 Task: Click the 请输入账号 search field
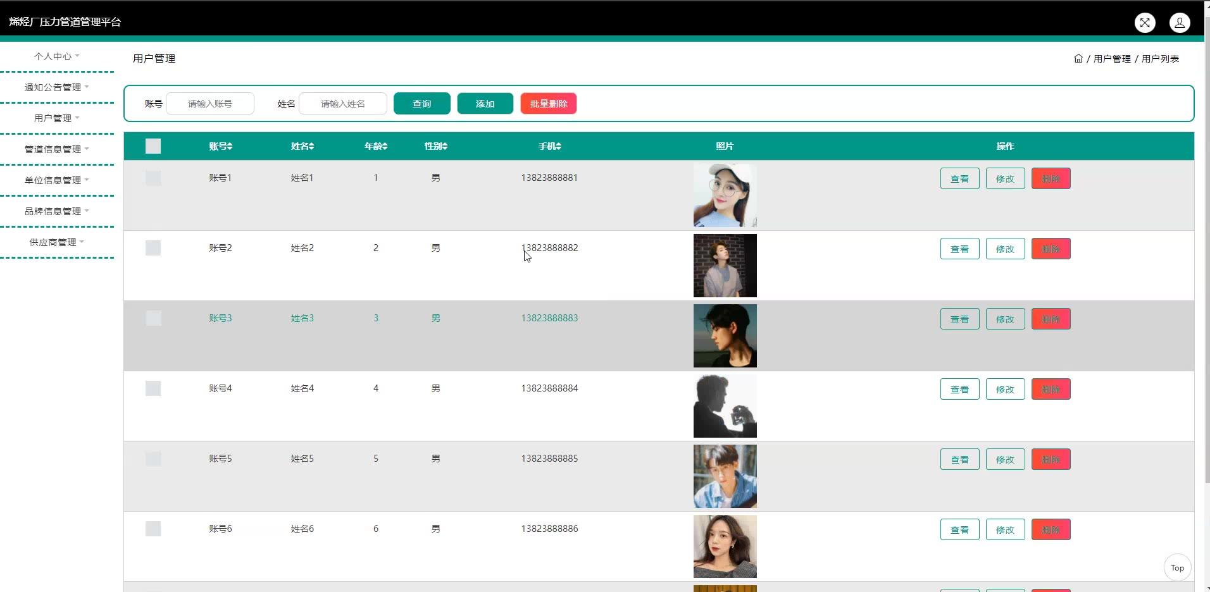click(210, 104)
